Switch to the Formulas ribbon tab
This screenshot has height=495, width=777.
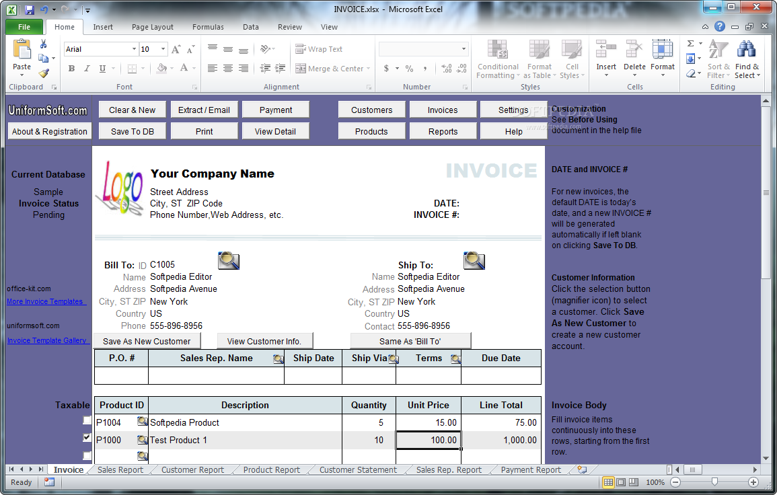(x=208, y=27)
